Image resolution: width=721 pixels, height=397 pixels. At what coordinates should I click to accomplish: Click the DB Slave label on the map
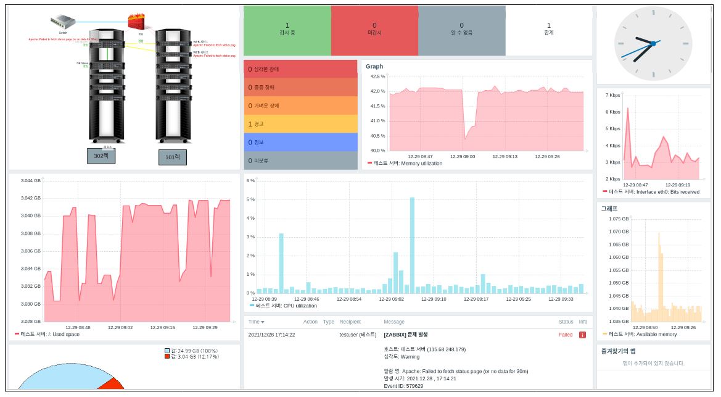click(82, 63)
